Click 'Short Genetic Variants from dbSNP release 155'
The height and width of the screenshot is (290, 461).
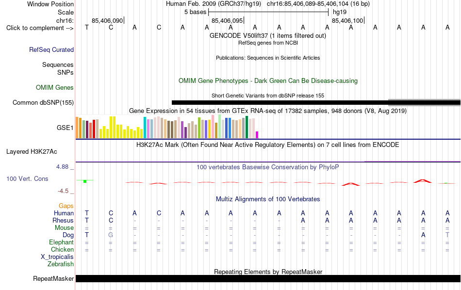coord(268,96)
